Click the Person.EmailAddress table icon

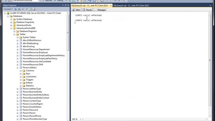[21, 107]
